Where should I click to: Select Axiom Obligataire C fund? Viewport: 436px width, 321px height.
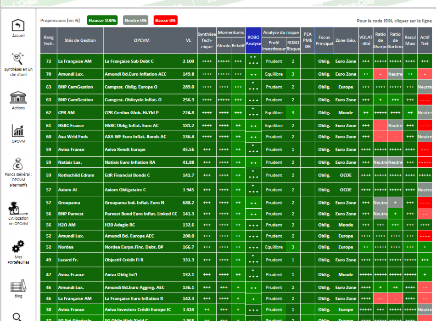tap(125, 190)
